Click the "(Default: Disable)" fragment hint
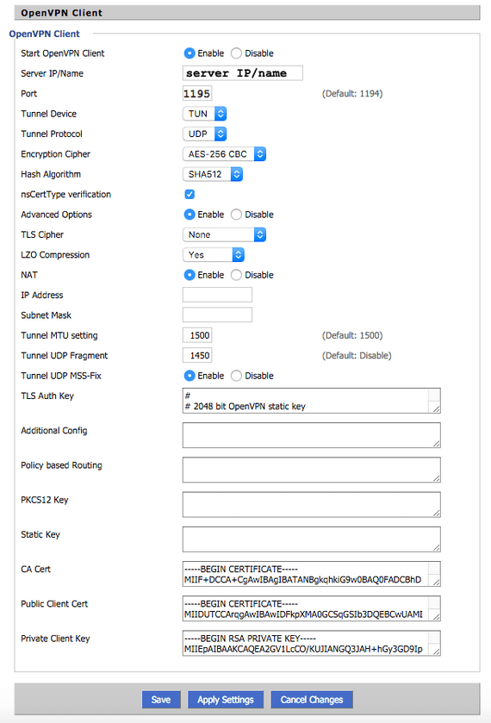The height and width of the screenshot is (723, 491). pyautogui.click(x=357, y=356)
